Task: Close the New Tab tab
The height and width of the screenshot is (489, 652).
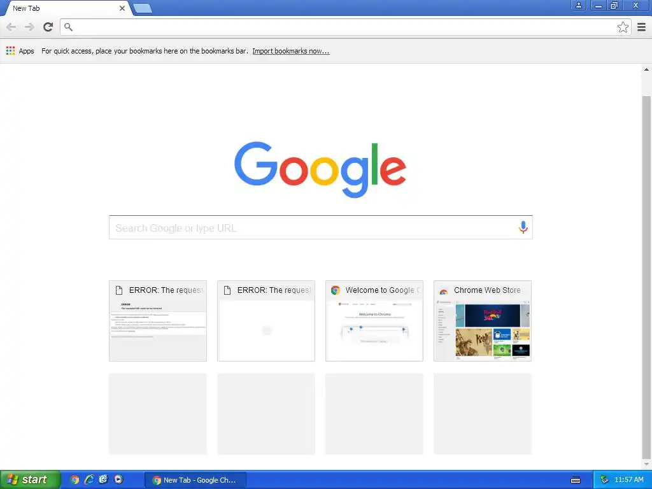Action: tap(122, 8)
